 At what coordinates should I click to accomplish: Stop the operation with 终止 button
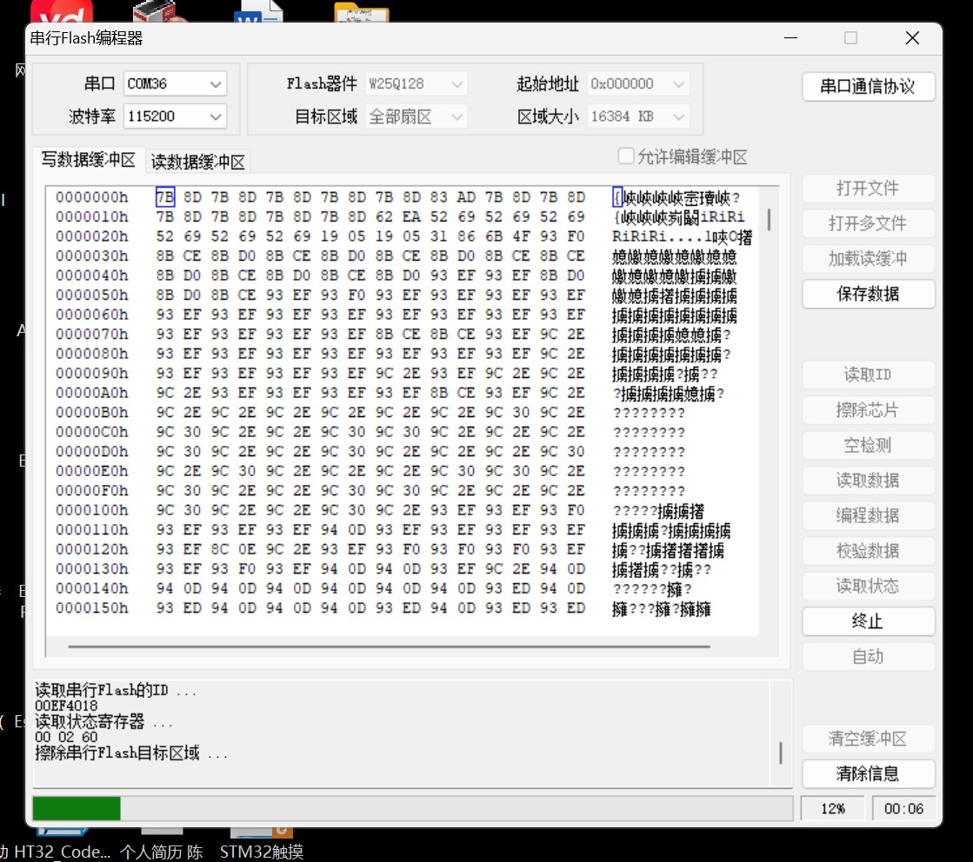click(x=868, y=621)
